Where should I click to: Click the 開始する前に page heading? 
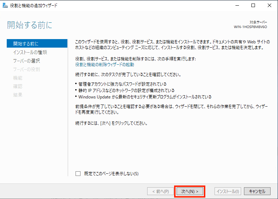coord(30,25)
